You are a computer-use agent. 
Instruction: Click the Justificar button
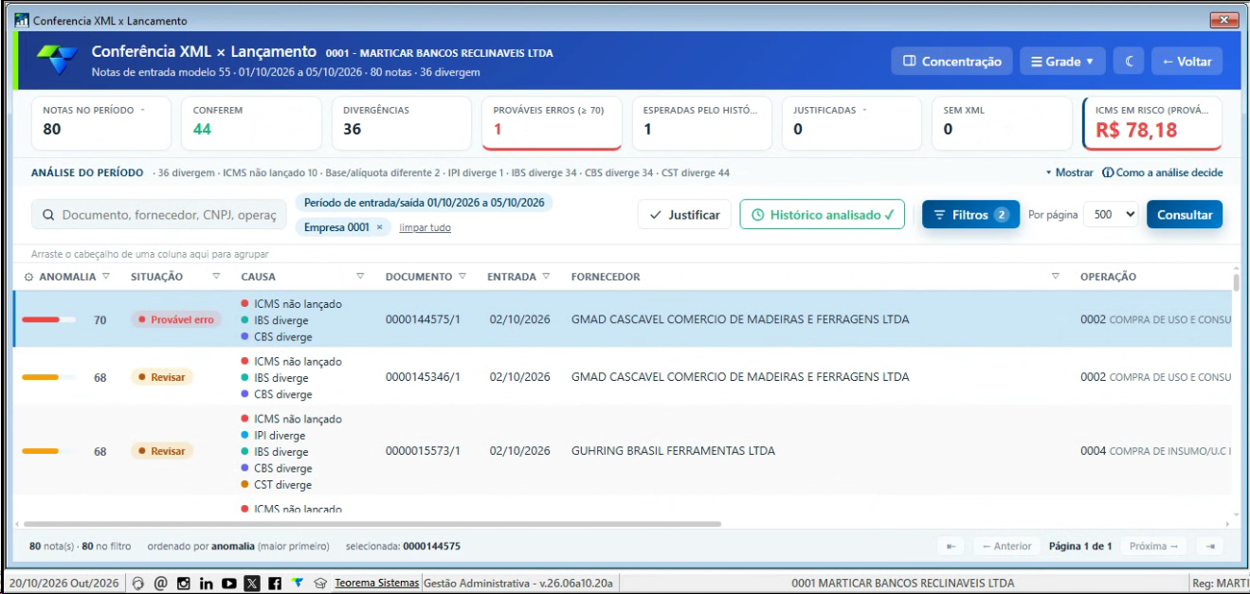coord(684,215)
